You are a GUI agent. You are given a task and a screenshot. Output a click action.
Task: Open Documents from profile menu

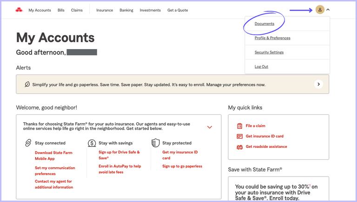264,24
